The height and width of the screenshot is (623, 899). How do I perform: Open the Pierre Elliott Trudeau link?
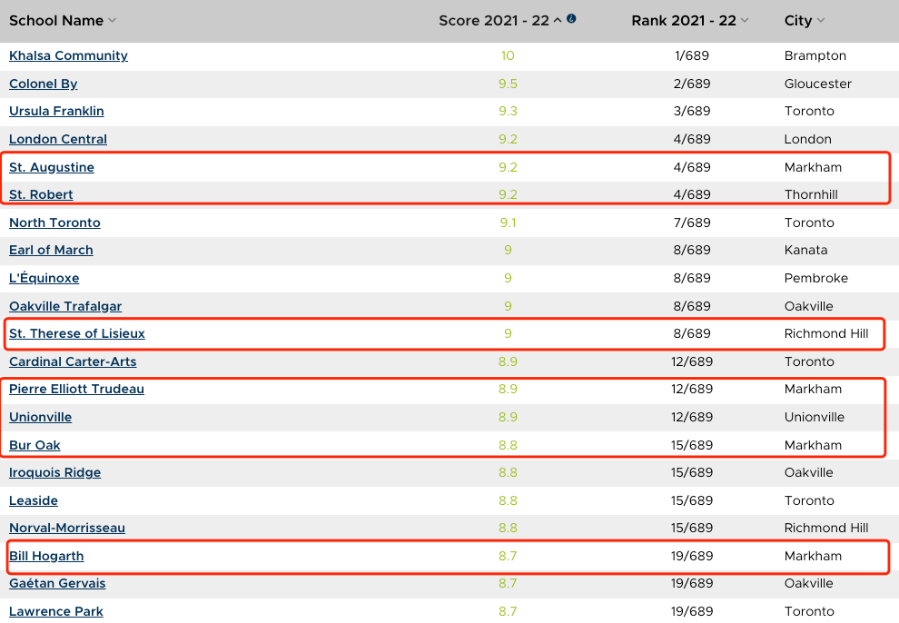76,390
